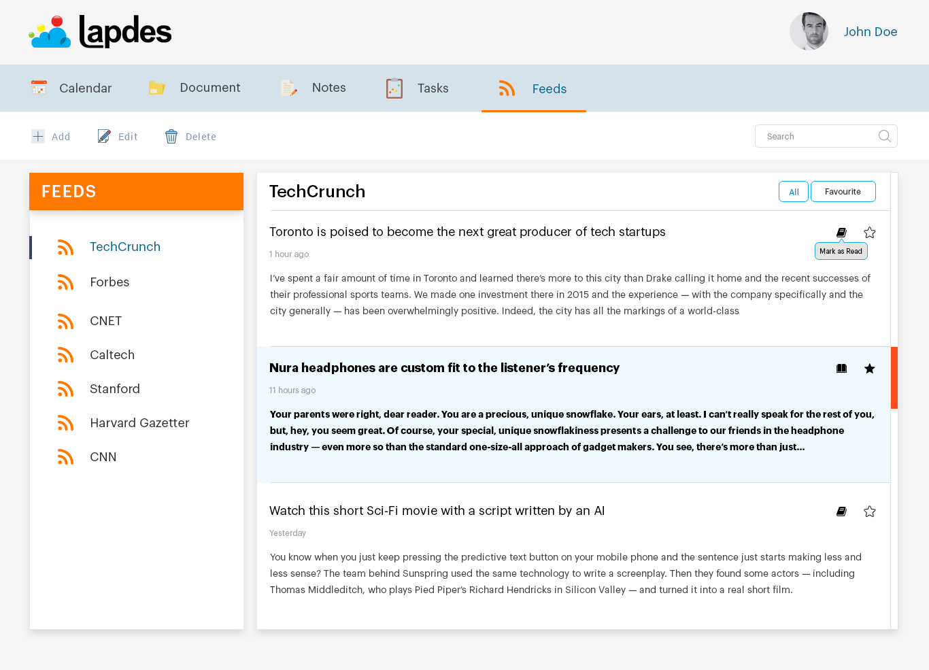Toggle read status of Nura headphones article
The height and width of the screenshot is (670, 929).
click(x=841, y=369)
